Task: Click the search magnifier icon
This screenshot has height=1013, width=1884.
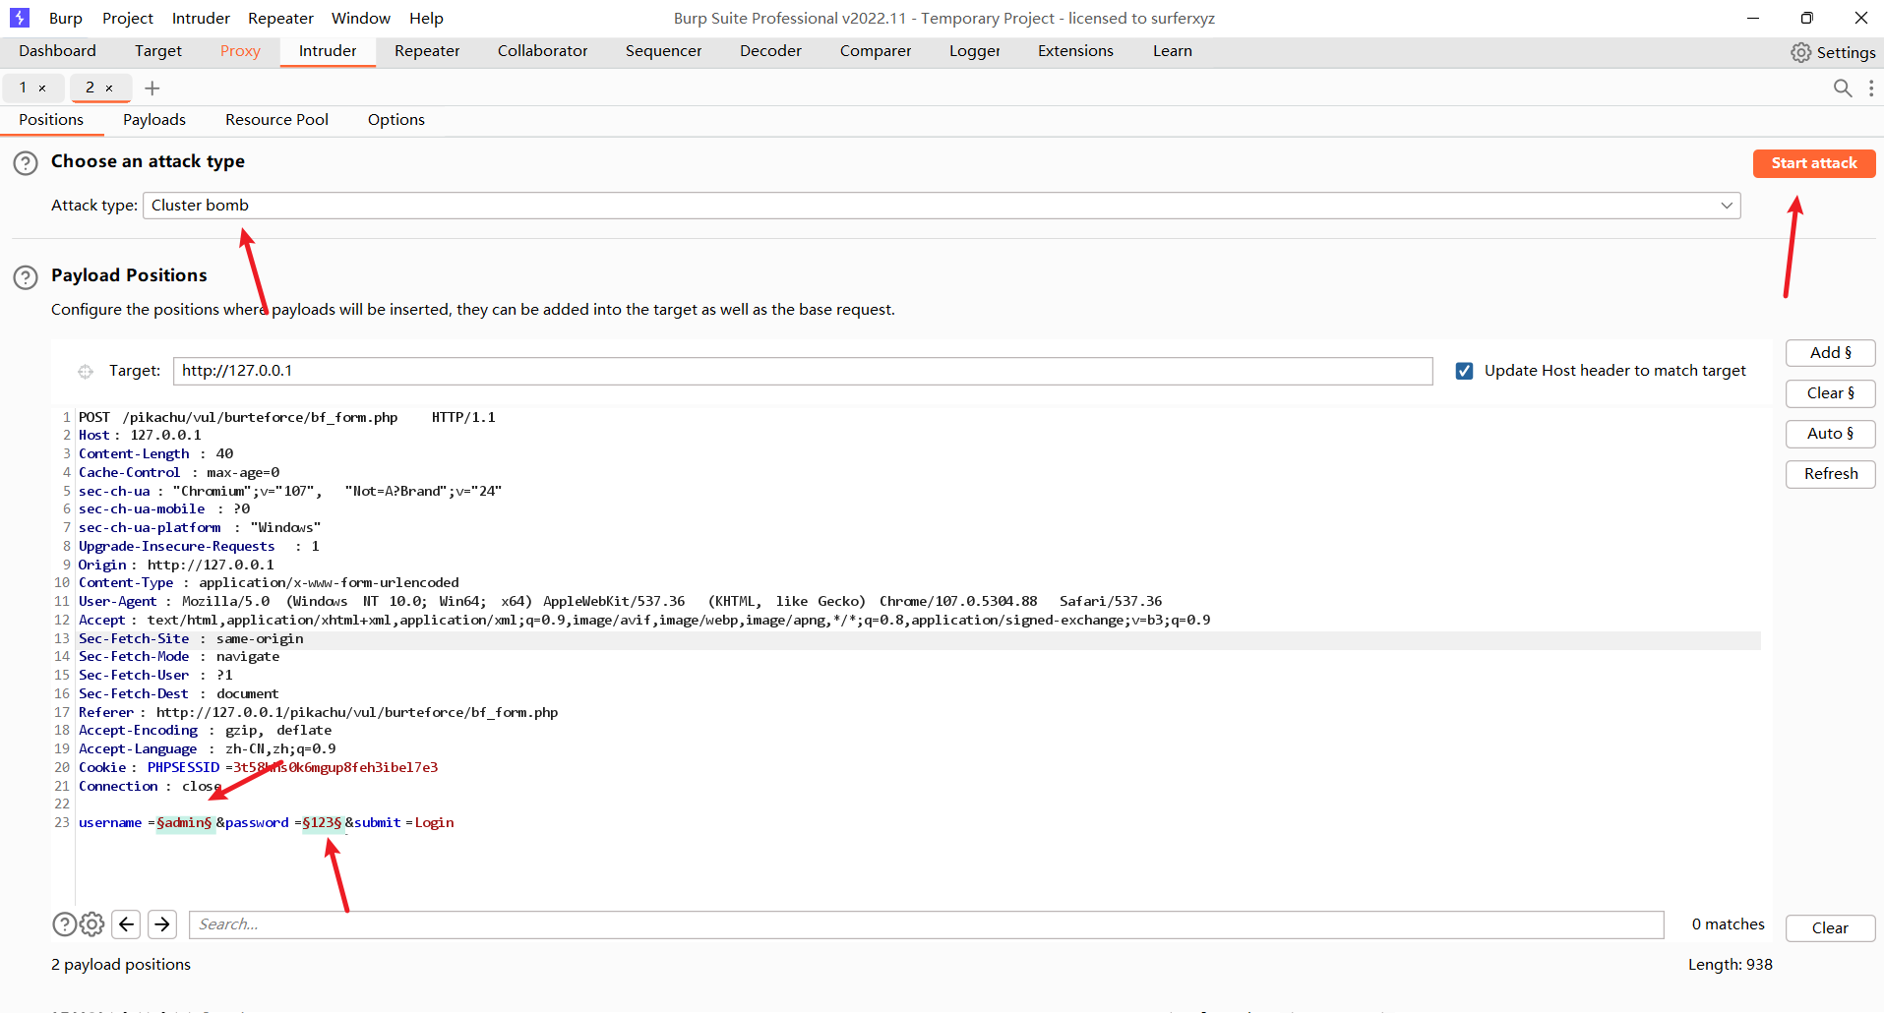Action: click(1843, 89)
